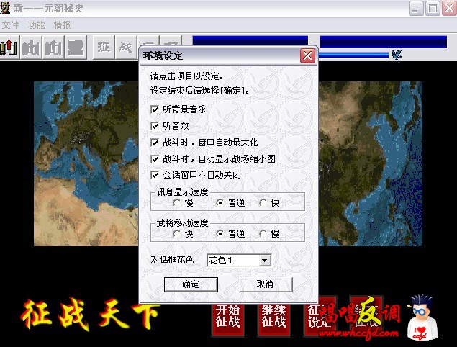
Task: Toggle the 听音效 sound effects checkbox
Action: pos(155,126)
